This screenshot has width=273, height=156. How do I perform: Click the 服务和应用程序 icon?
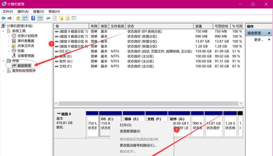point(9,71)
